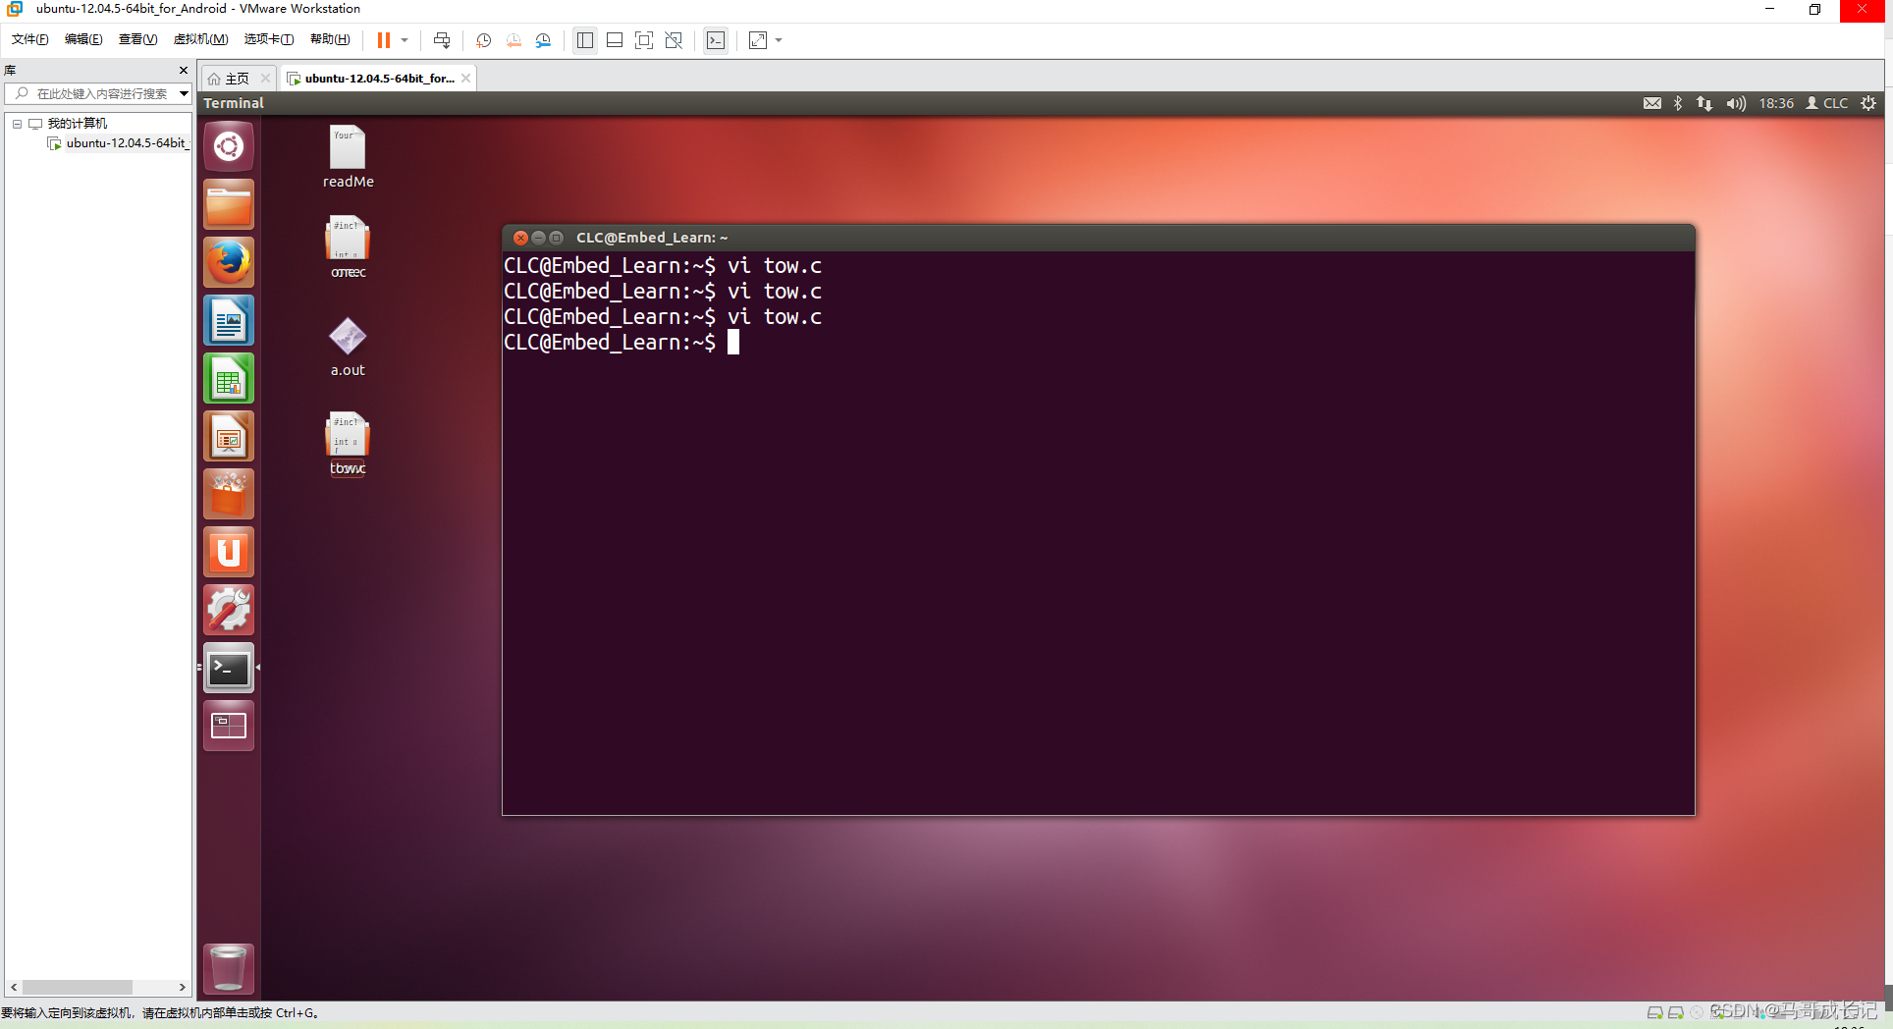The height and width of the screenshot is (1029, 1893).
Task: Open the mail envelope indicator
Action: point(1652,103)
